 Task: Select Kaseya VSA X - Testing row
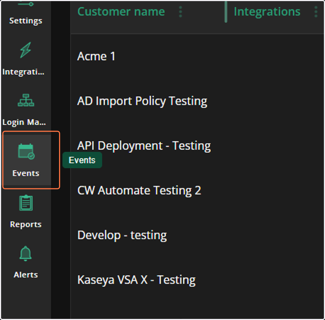pos(197,280)
